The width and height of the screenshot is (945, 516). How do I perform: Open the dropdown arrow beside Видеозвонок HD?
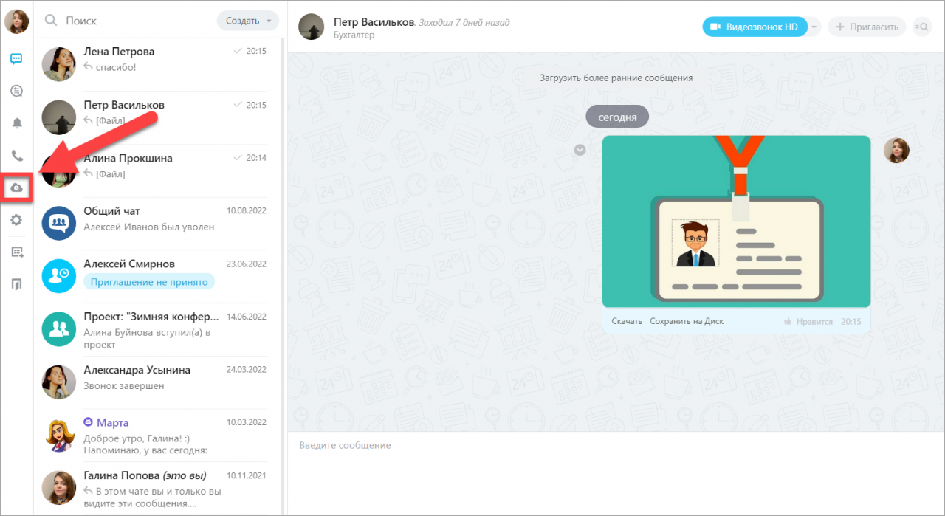tap(814, 27)
